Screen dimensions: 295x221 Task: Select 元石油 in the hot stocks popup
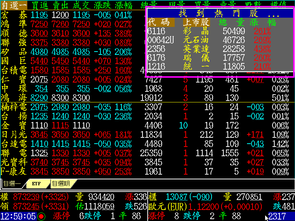196,40
